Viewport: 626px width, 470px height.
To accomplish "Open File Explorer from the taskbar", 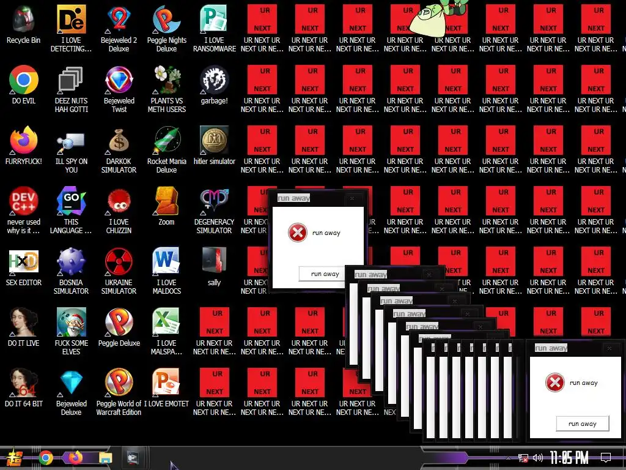I will coord(106,458).
